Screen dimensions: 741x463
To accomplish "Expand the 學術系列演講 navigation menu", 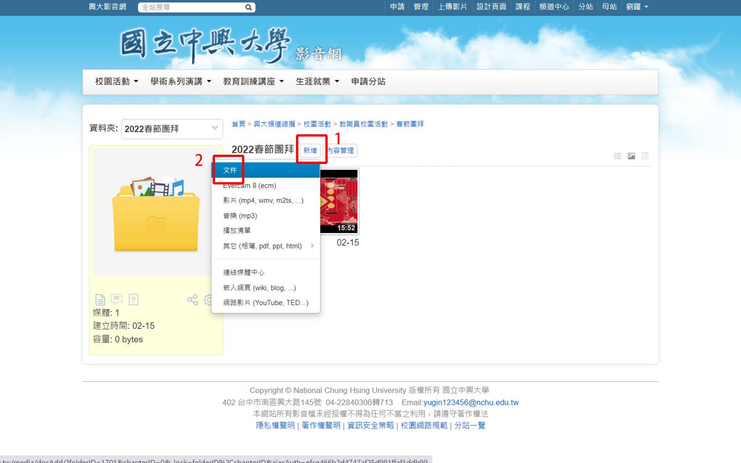I will point(180,81).
